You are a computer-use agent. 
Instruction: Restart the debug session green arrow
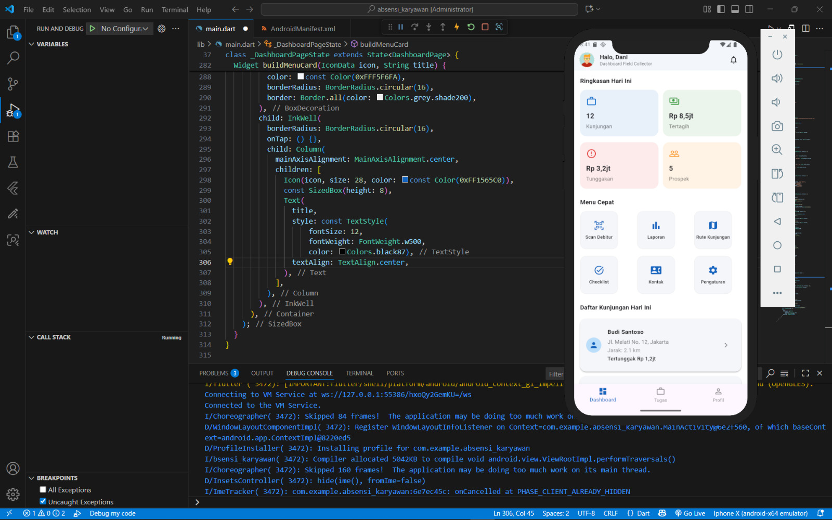pyautogui.click(x=471, y=27)
